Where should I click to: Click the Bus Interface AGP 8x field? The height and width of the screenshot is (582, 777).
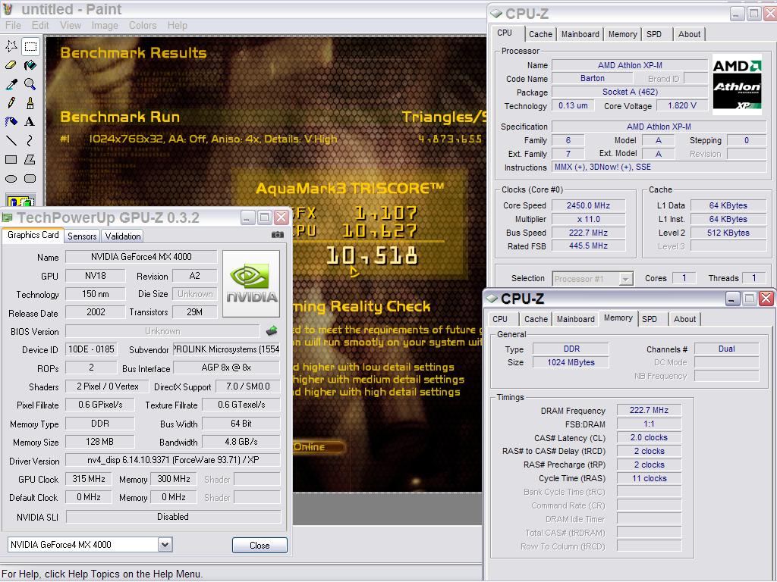pyautogui.click(x=226, y=368)
